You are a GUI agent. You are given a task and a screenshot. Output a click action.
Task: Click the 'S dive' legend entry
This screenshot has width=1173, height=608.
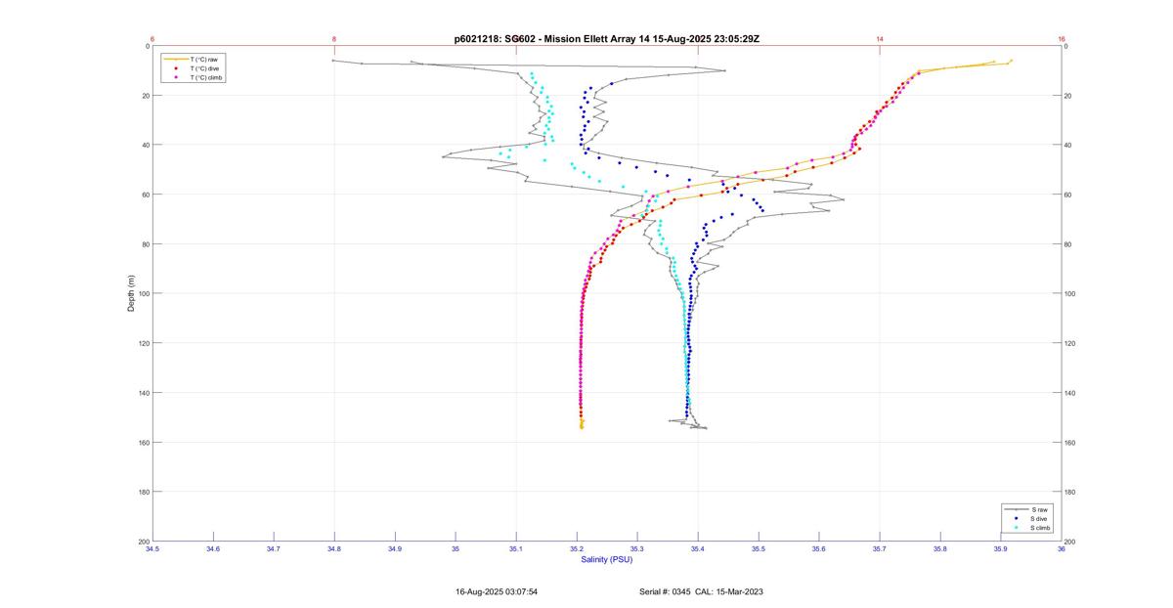1040,518
